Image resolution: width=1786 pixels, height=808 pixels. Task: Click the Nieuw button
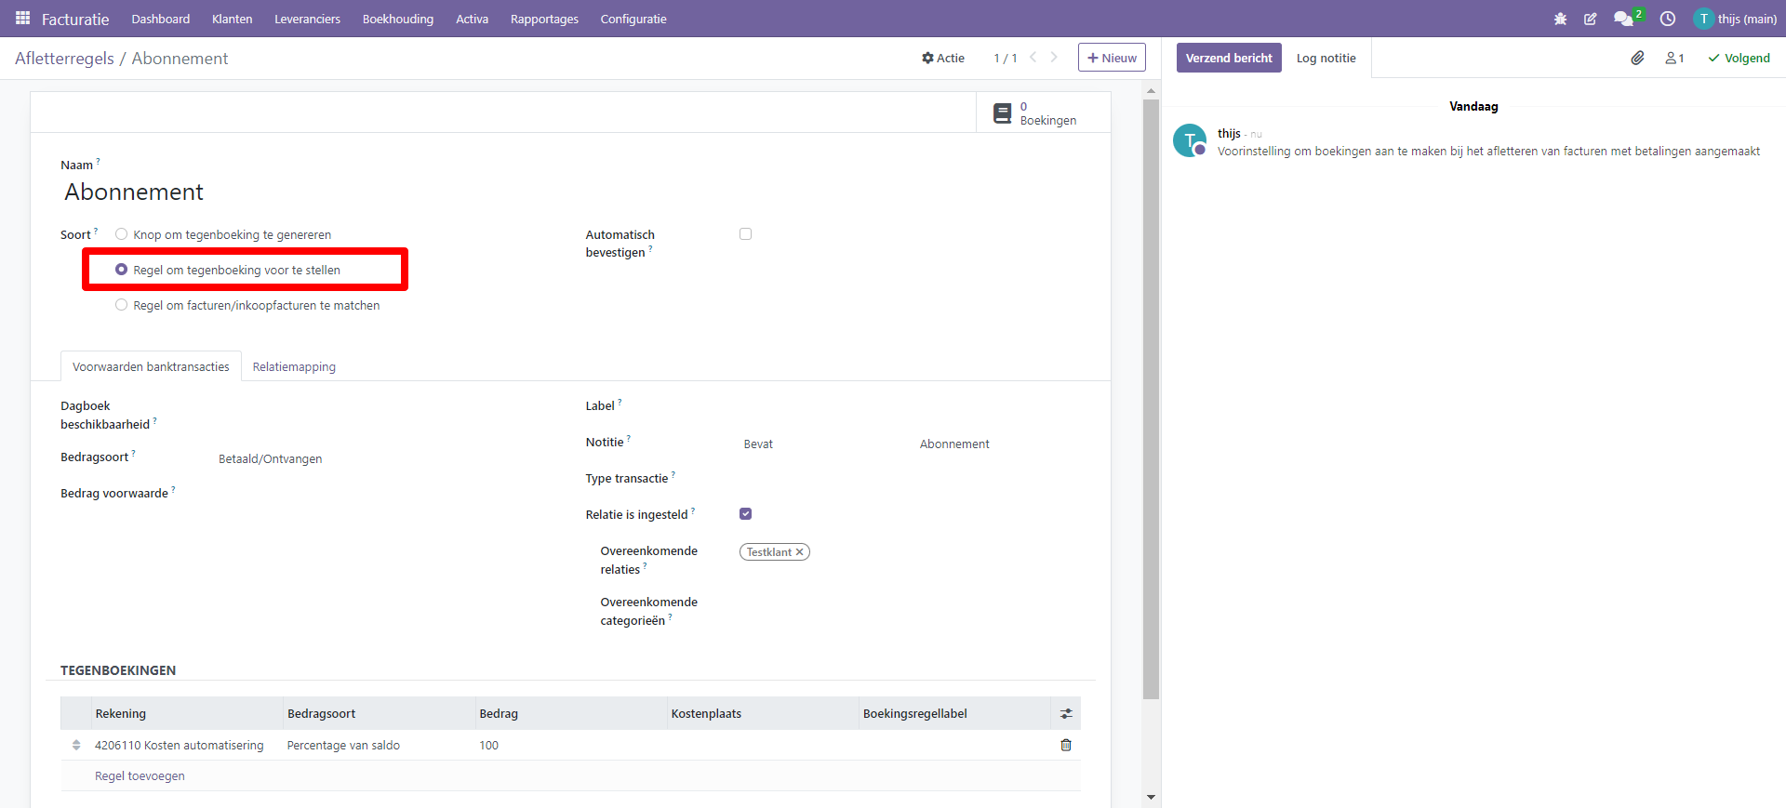tap(1112, 58)
